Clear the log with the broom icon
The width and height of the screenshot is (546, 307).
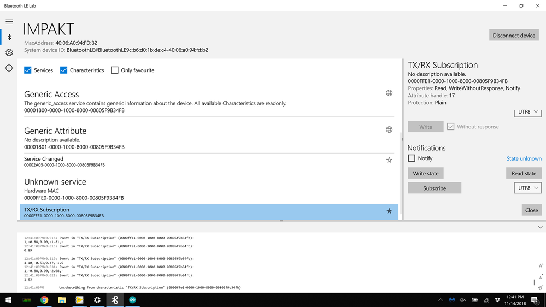(541, 287)
